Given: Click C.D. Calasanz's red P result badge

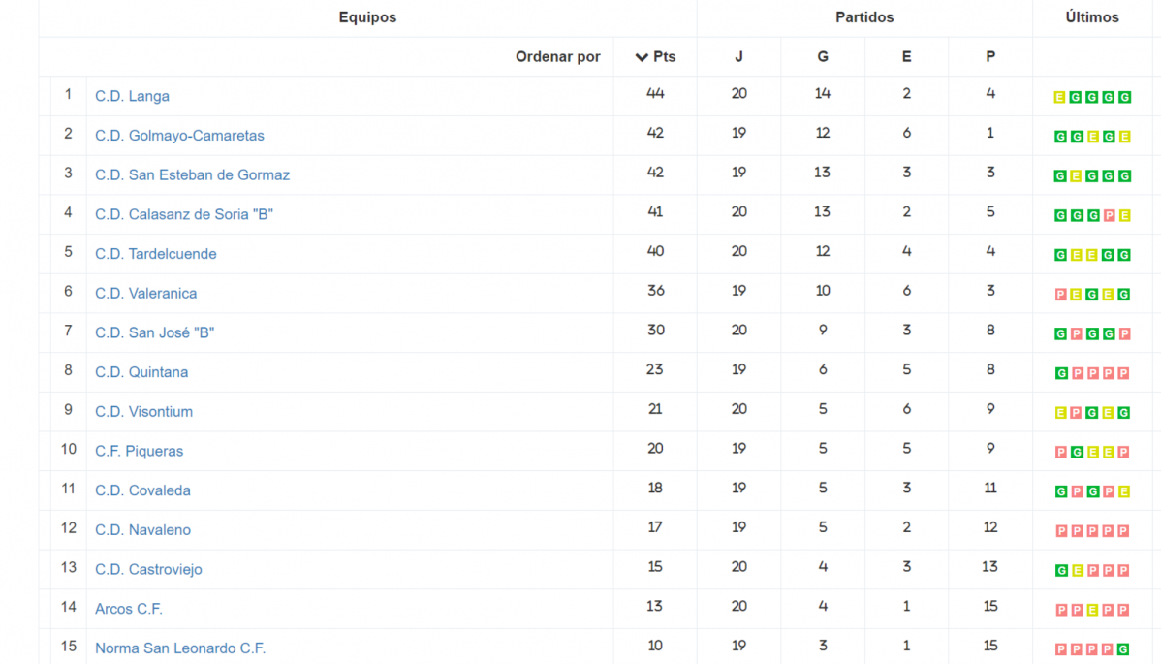Looking at the screenshot, I should [x=1108, y=216].
